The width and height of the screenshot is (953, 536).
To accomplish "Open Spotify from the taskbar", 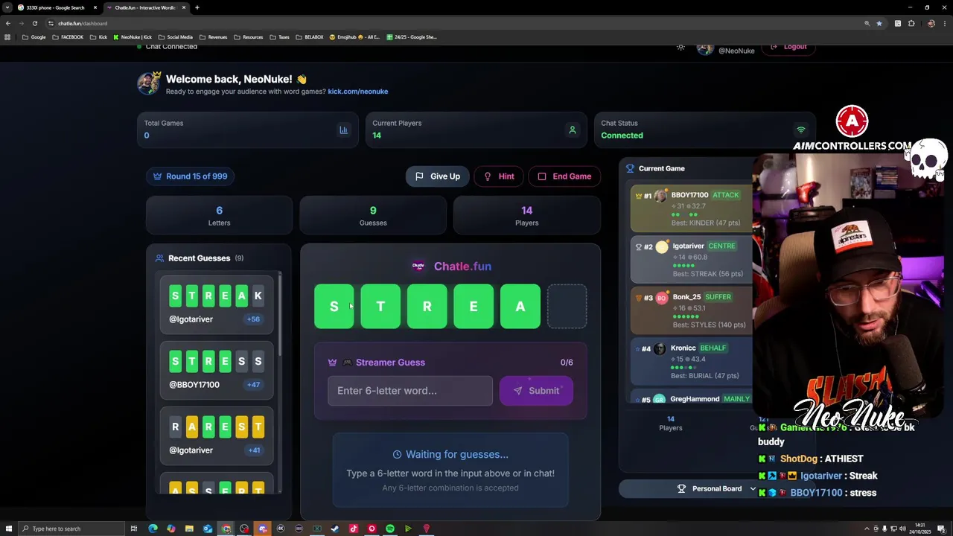I will (390, 529).
